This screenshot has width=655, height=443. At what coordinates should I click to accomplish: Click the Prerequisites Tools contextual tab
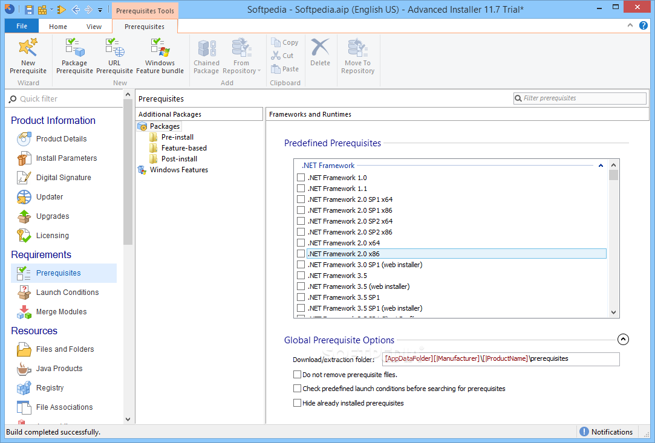click(145, 11)
